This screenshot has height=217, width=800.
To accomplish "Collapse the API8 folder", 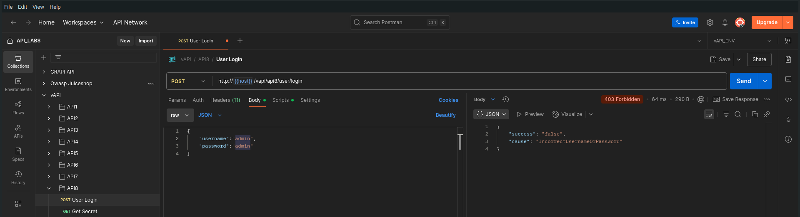I will click(49, 188).
